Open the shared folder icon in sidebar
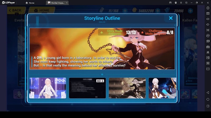Image resolution: width=211 pixels, height=118 pixels. tap(208, 63)
